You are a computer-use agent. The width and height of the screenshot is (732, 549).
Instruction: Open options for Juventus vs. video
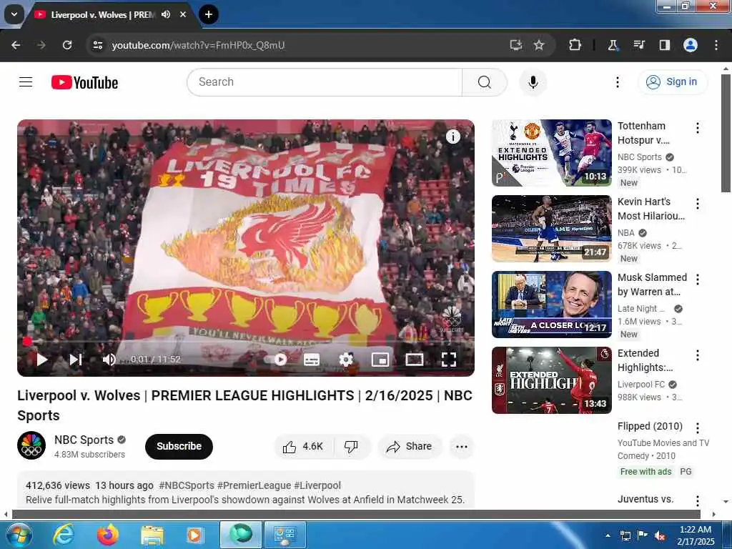tap(698, 501)
